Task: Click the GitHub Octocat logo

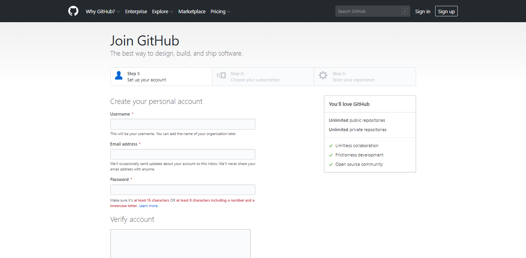Action: 73,11
